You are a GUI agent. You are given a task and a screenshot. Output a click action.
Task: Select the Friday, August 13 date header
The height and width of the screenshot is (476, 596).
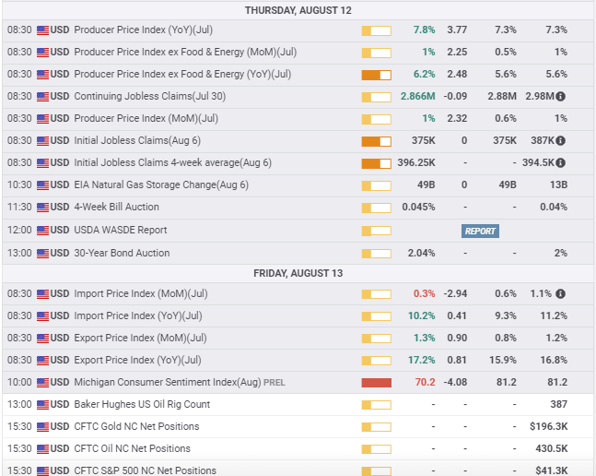pyautogui.click(x=298, y=273)
